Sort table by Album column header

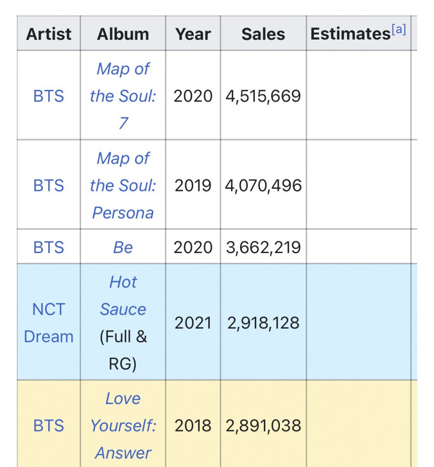(123, 34)
